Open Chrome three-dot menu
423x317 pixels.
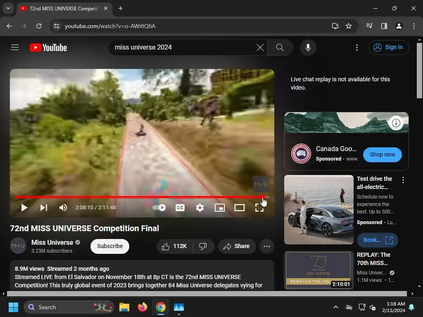(413, 26)
